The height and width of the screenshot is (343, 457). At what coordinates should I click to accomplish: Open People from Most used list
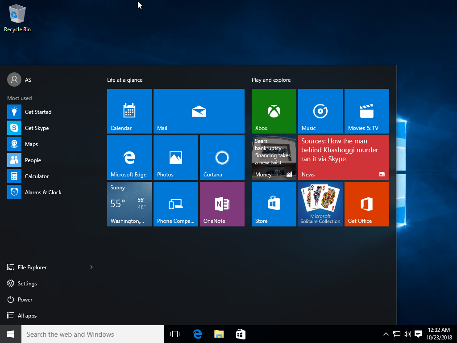point(50,160)
